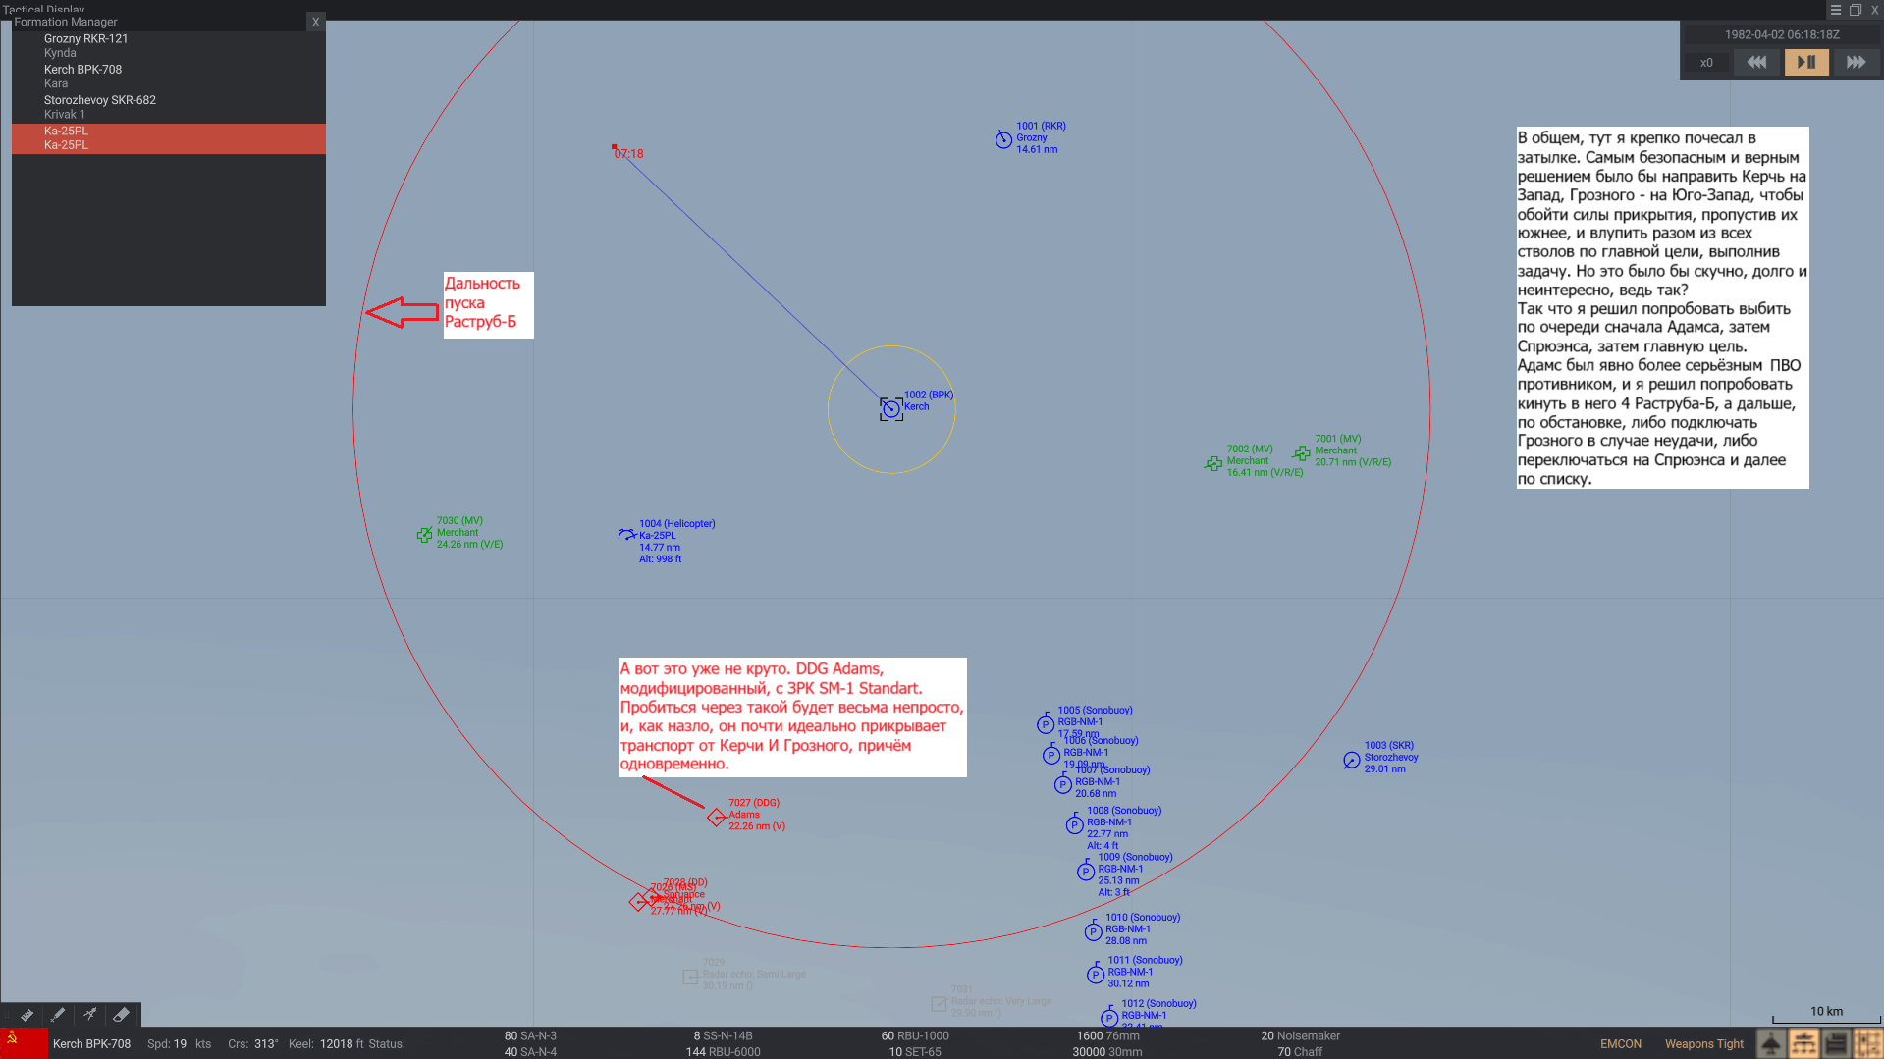Select sonobuoy 1006 symbol

[x=1051, y=755]
